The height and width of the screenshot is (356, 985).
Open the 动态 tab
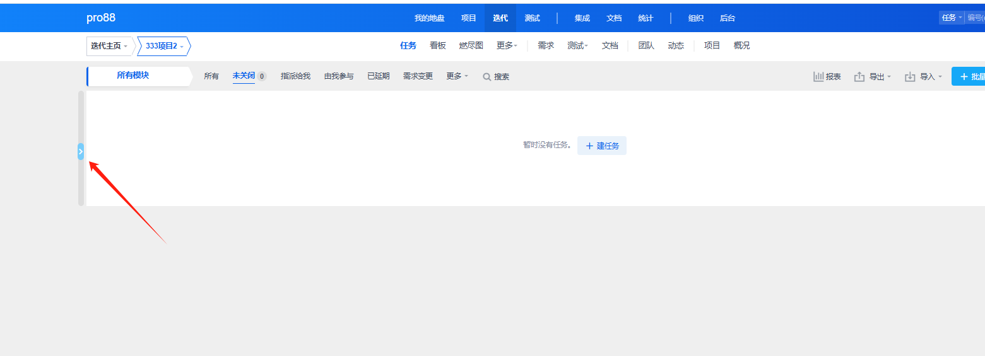676,45
